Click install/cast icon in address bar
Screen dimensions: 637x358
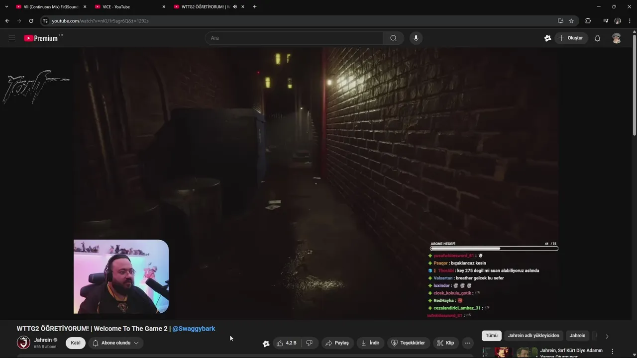click(560, 21)
